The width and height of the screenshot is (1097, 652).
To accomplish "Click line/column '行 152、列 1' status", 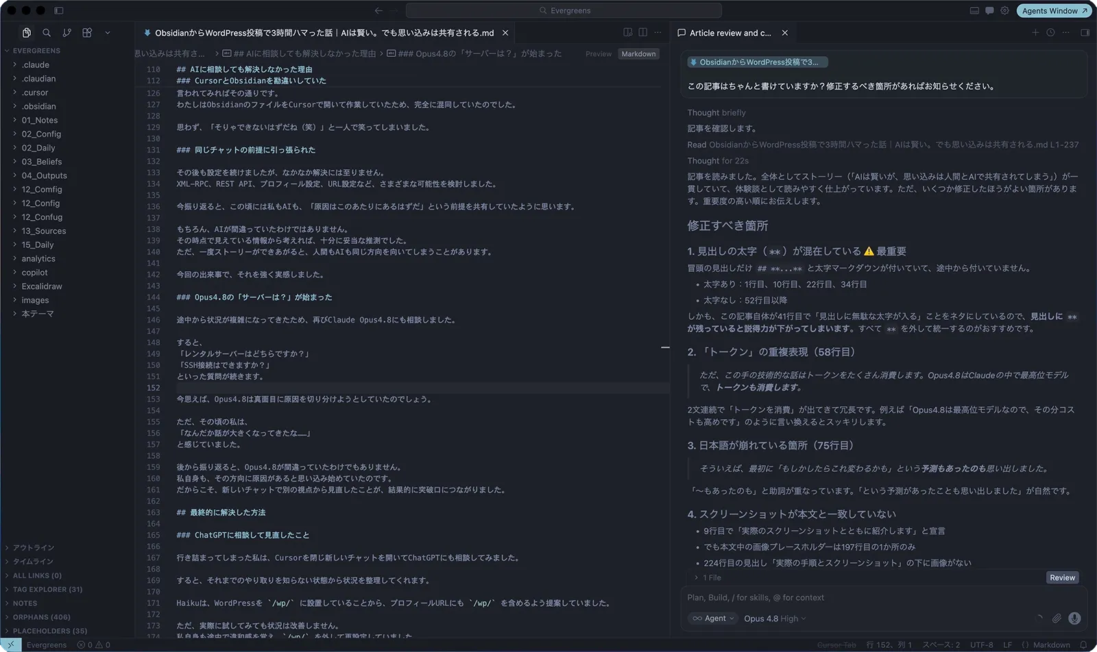I will 889,644.
